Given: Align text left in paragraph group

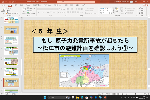Looking at the screenshot, I should pos(68,12).
